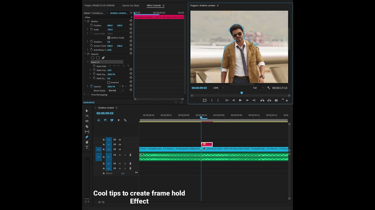Toggle Position animation stopwatch

point(91,25)
